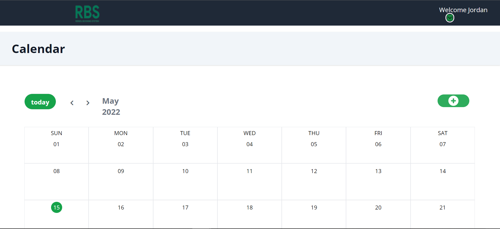Click date 10 in the calendar
This screenshot has height=229, width=500.
point(185,171)
